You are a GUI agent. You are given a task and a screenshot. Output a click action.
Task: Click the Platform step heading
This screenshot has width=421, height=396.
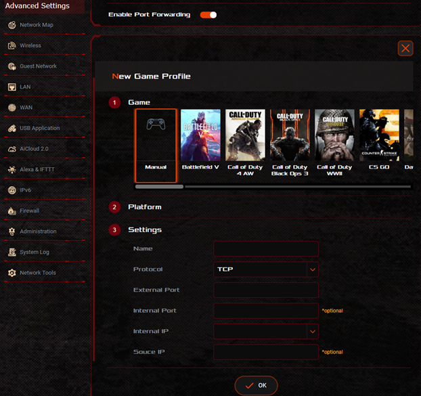tap(145, 207)
